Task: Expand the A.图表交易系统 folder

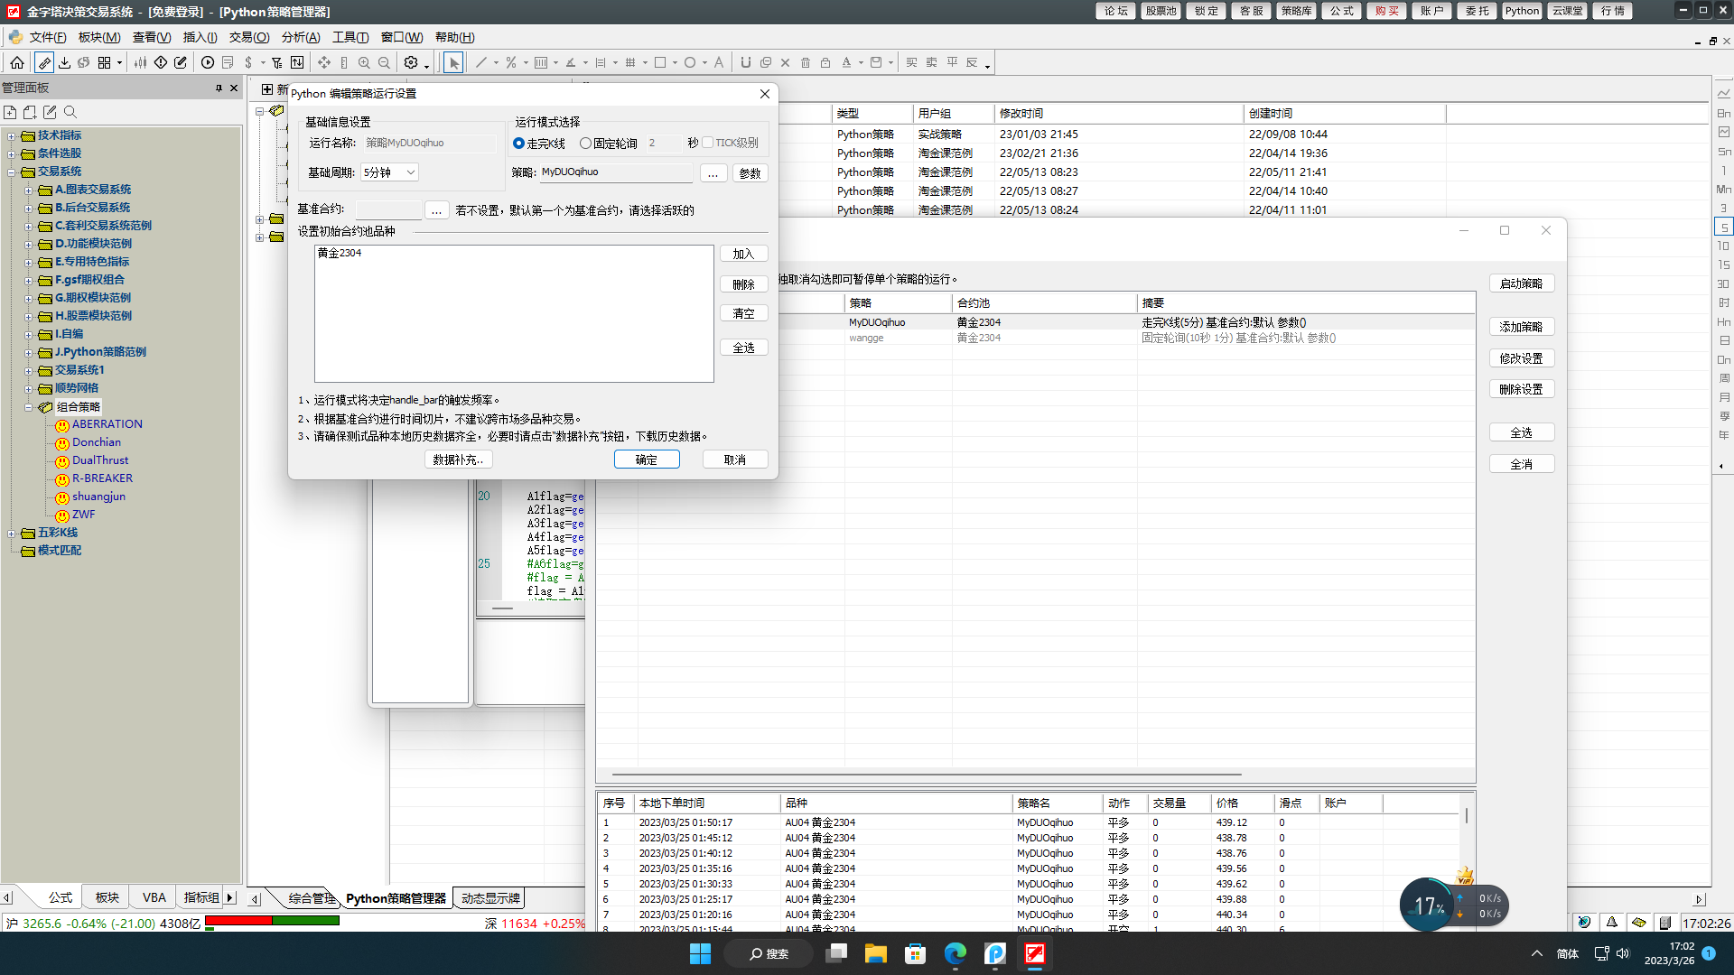Action: click(x=29, y=190)
